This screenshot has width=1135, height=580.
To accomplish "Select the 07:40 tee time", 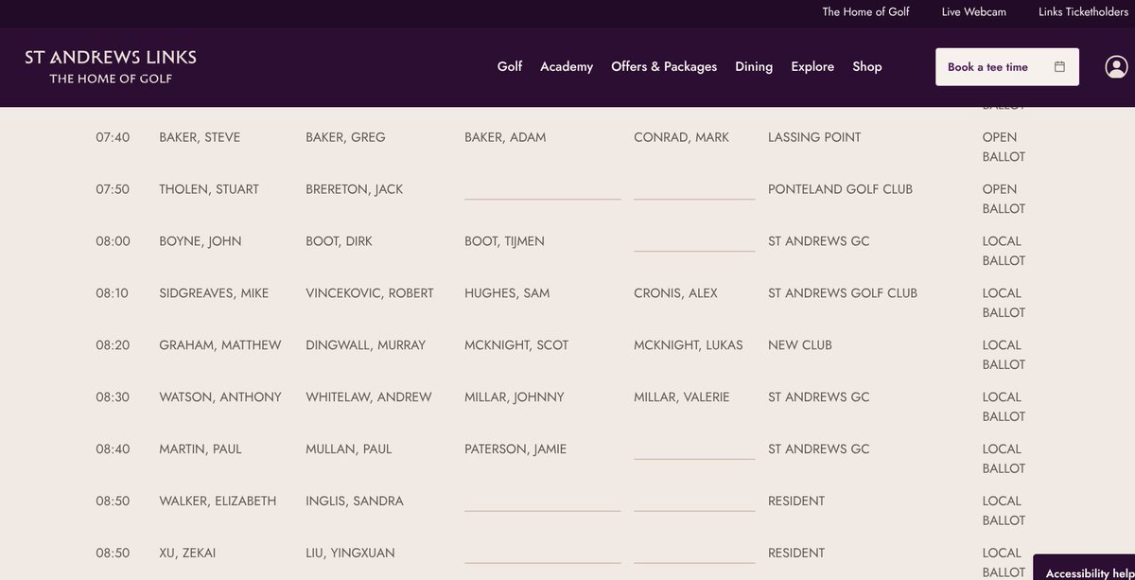I will tap(113, 137).
